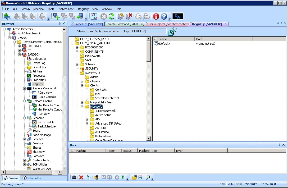Click the print preview icon in toolbar
This screenshot has height=188, width=288.
pos(147,16)
